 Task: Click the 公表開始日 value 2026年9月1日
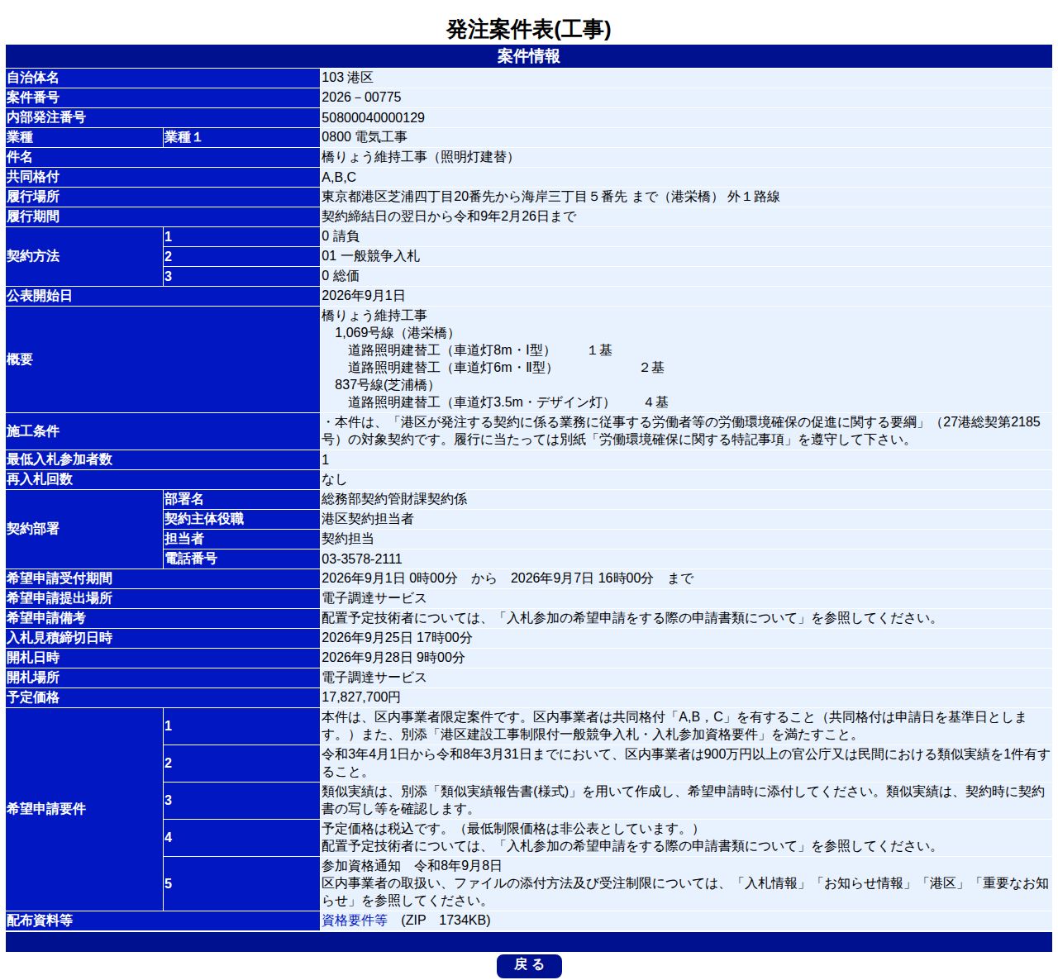tap(363, 296)
